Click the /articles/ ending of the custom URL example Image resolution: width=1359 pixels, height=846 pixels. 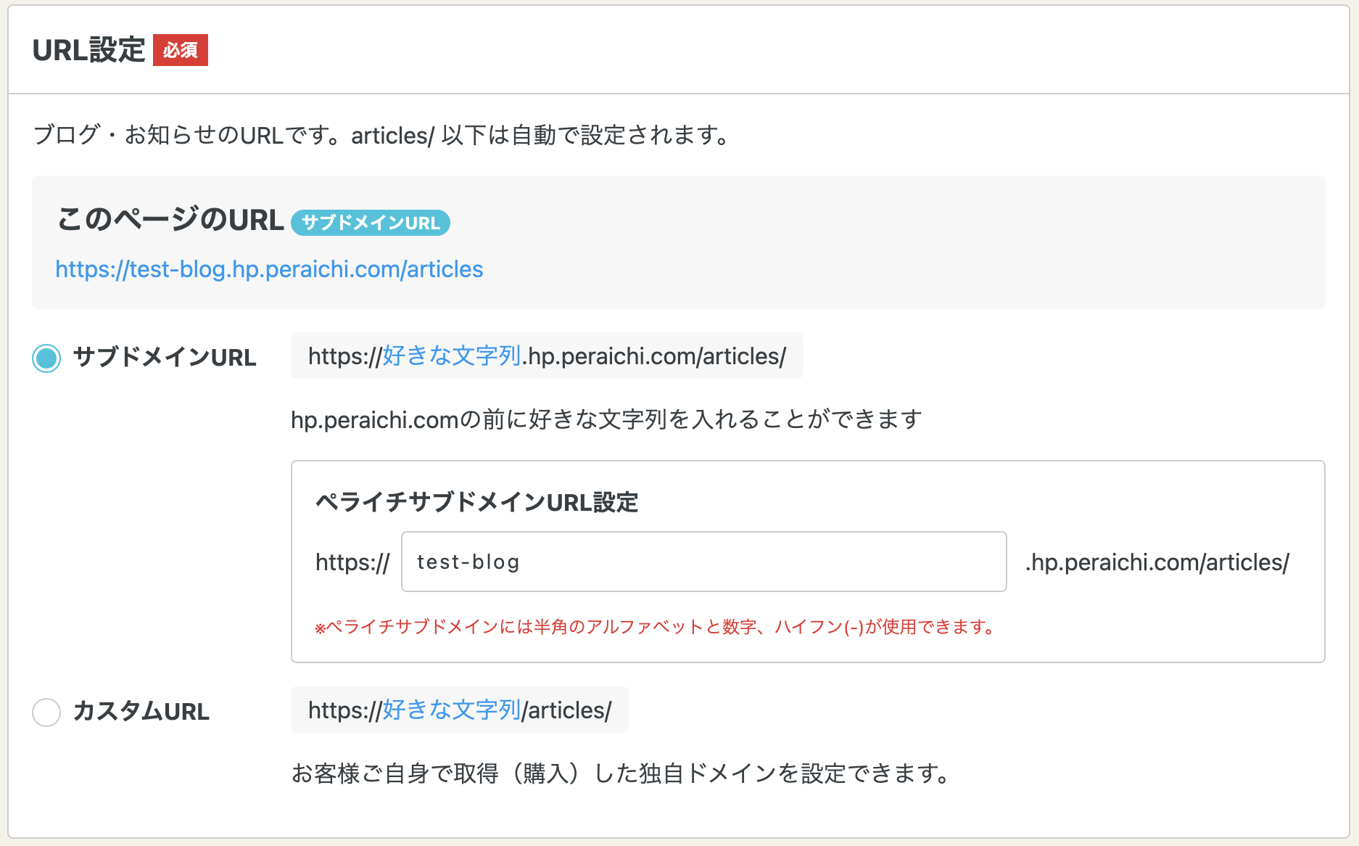567,710
